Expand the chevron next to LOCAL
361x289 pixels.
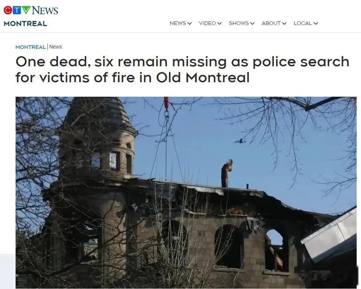click(x=316, y=24)
